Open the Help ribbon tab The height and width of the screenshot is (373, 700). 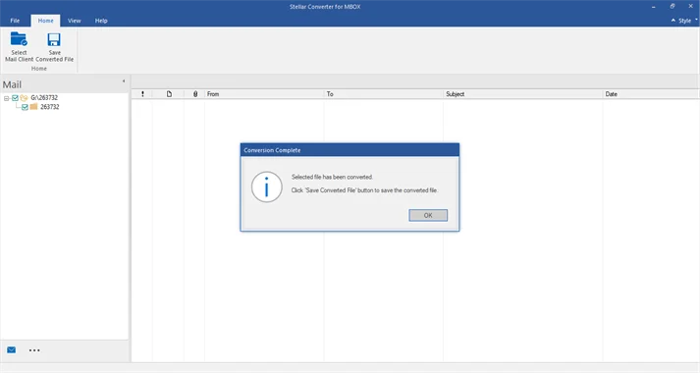pyautogui.click(x=101, y=21)
